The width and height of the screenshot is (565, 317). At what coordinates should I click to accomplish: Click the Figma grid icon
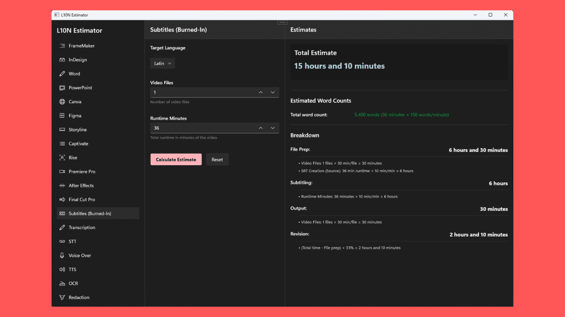point(61,116)
